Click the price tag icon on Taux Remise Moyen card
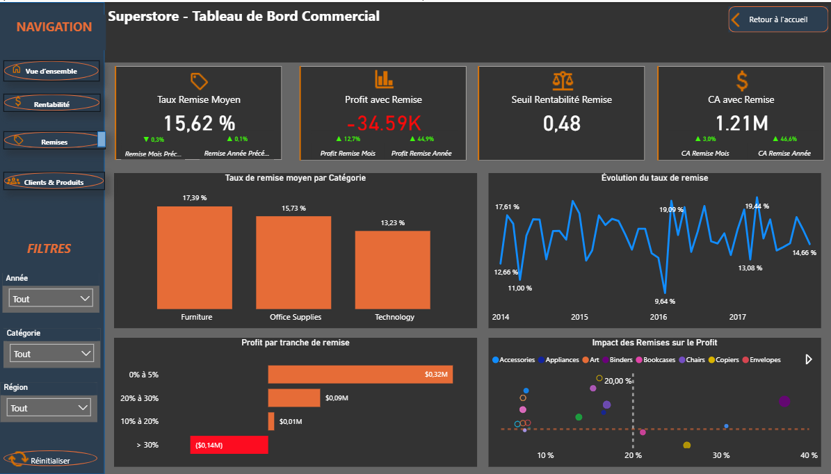Image resolution: width=831 pixels, height=474 pixels. tap(199, 81)
